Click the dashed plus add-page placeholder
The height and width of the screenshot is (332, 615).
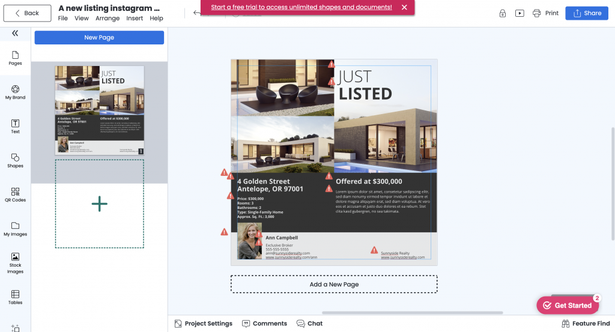(x=100, y=204)
